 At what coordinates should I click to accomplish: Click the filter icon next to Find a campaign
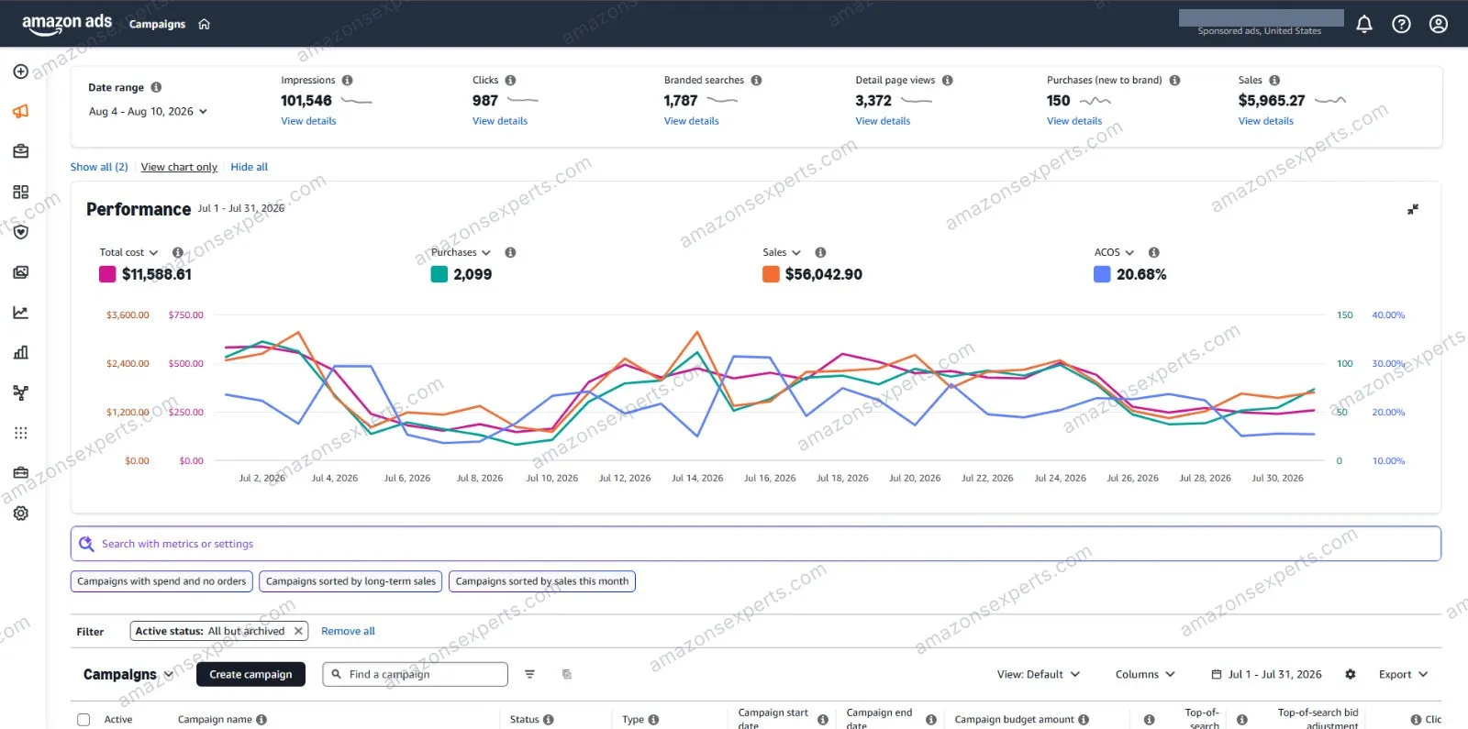[x=529, y=674]
